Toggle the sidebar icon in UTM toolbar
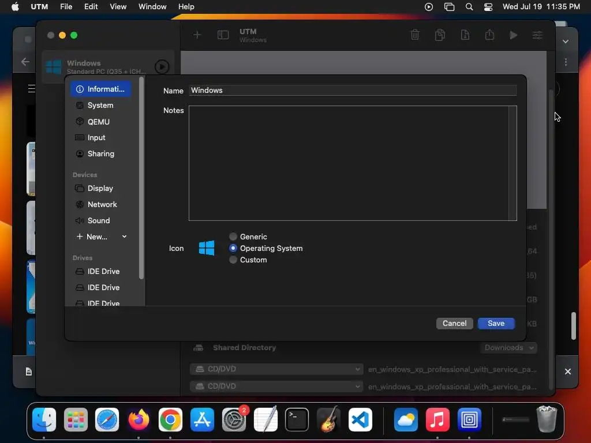This screenshot has width=591, height=443. [223, 35]
